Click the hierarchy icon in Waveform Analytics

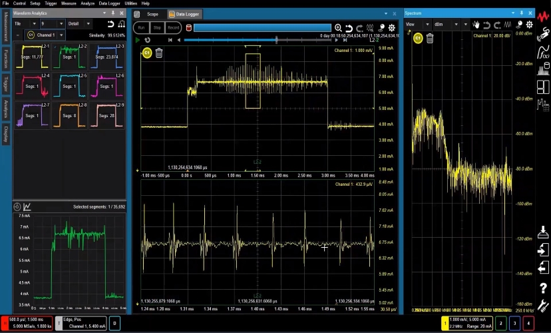point(121,24)
